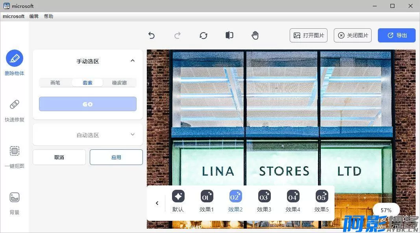Select the hand pan tool
420x233 pixels.
coord(255,35)
